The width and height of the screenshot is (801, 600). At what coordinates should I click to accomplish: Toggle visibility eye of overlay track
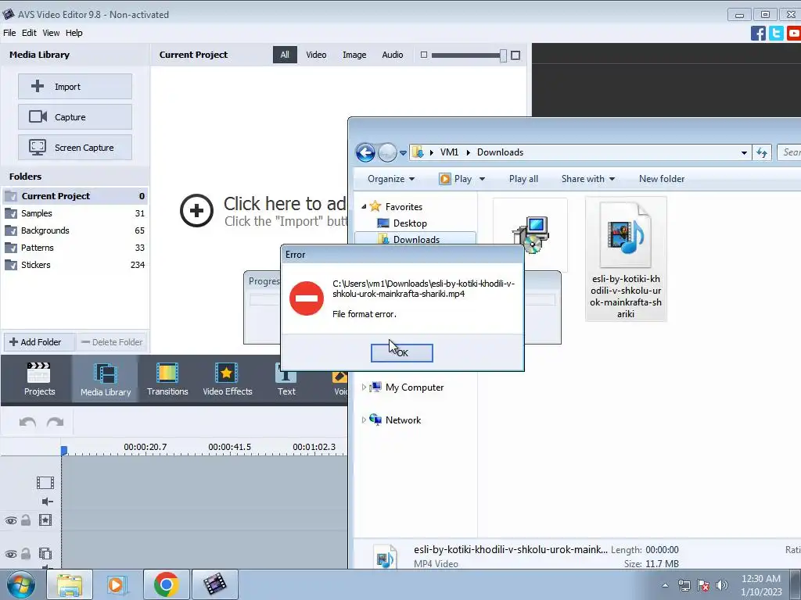tap(11, 554)
